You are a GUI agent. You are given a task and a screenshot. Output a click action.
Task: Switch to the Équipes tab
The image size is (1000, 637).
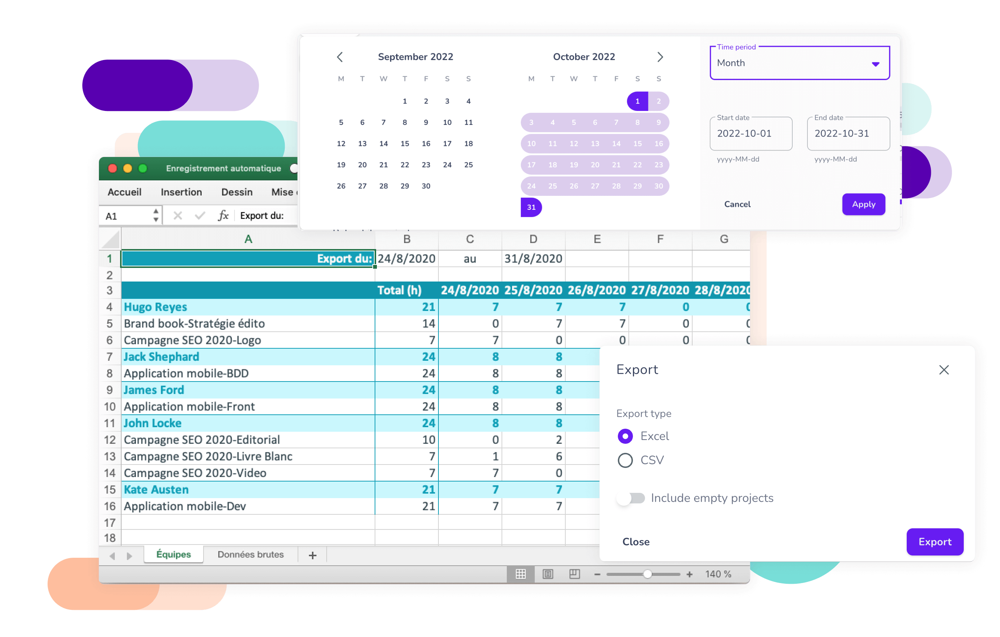point(173,555)
